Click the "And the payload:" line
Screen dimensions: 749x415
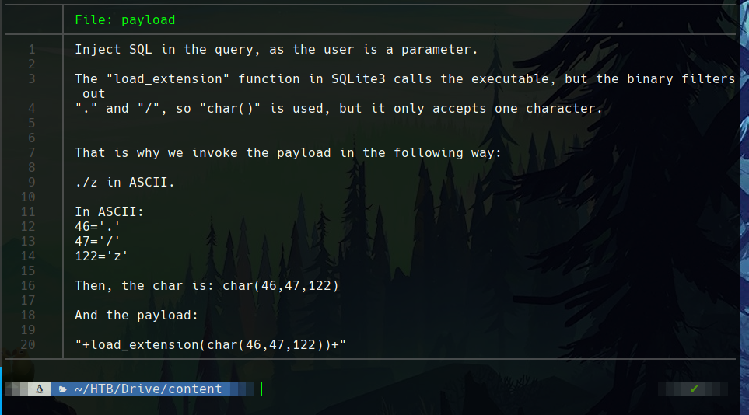[x=137, y=316]
